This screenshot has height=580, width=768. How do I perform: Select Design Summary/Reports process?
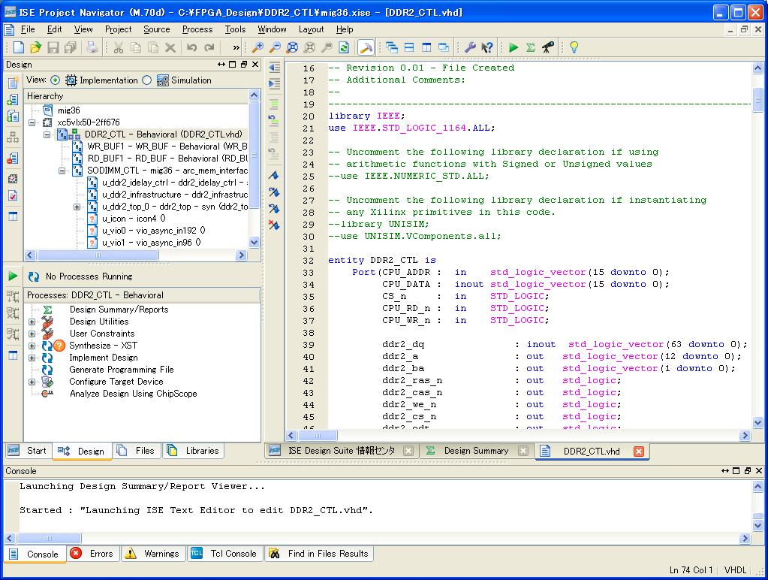[x=119, y=310]
